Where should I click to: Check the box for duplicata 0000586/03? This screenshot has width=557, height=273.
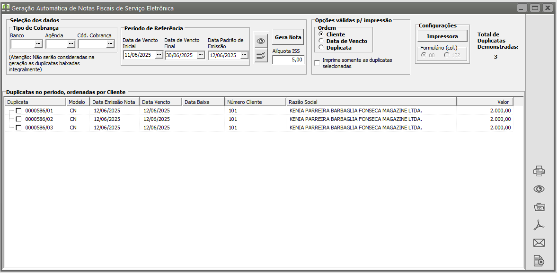click(18, 128)
